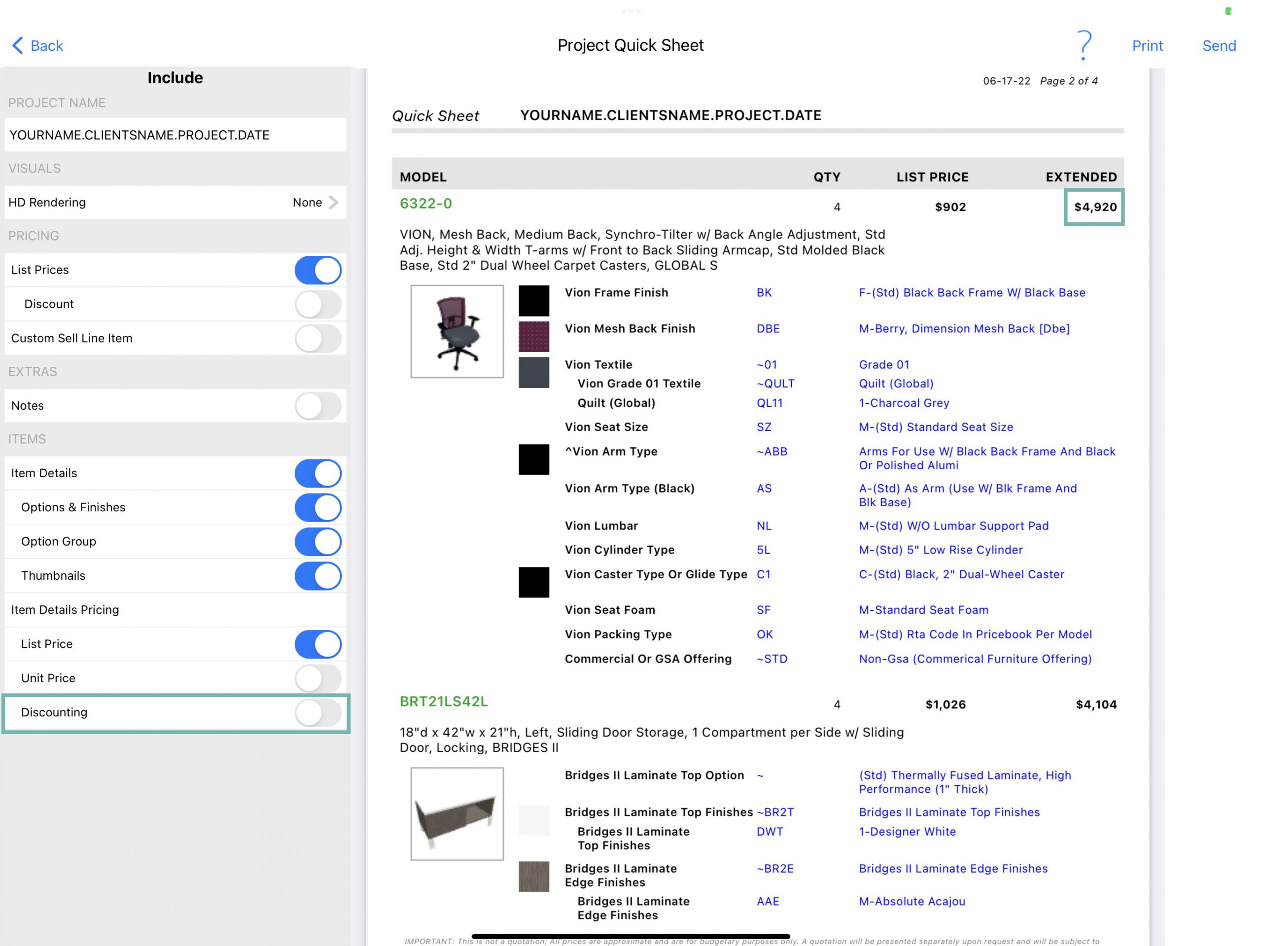Tap the Back chevron icon
Image resolution: width=1262 pixels, height=946 pixels.
(x=18, y=46)
